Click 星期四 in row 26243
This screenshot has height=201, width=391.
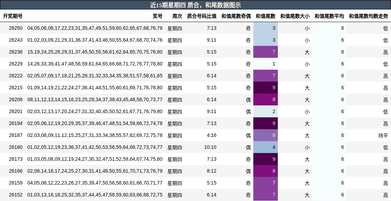[174, 40]
